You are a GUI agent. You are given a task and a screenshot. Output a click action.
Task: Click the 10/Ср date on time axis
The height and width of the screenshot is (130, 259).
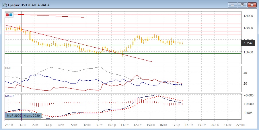[112, 125]
